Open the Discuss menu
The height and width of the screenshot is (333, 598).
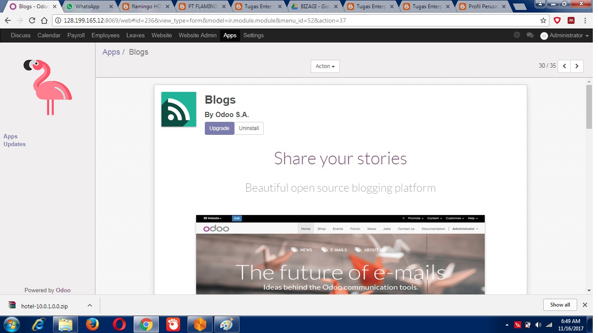tap(21, 35)
